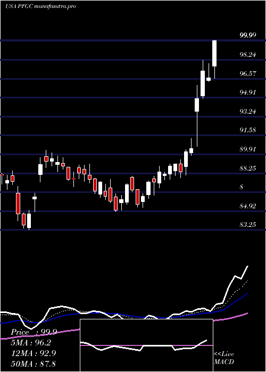The height and width of the screenshot is (372, 266).
Task: Click the '12MA : 92.9' readout
Action: point(34,353)
